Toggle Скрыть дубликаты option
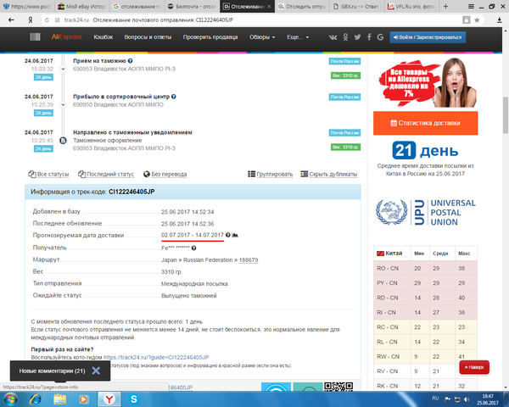This screenshot has height=407, width=509. [328, 175]
